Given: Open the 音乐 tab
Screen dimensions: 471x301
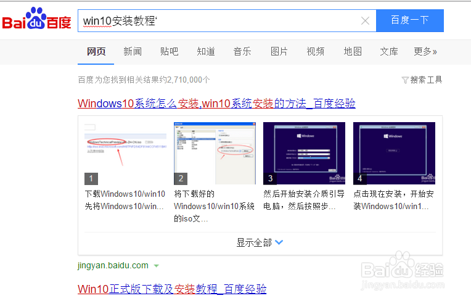Looking at the screenshot, I should click(x=242, y=52).
